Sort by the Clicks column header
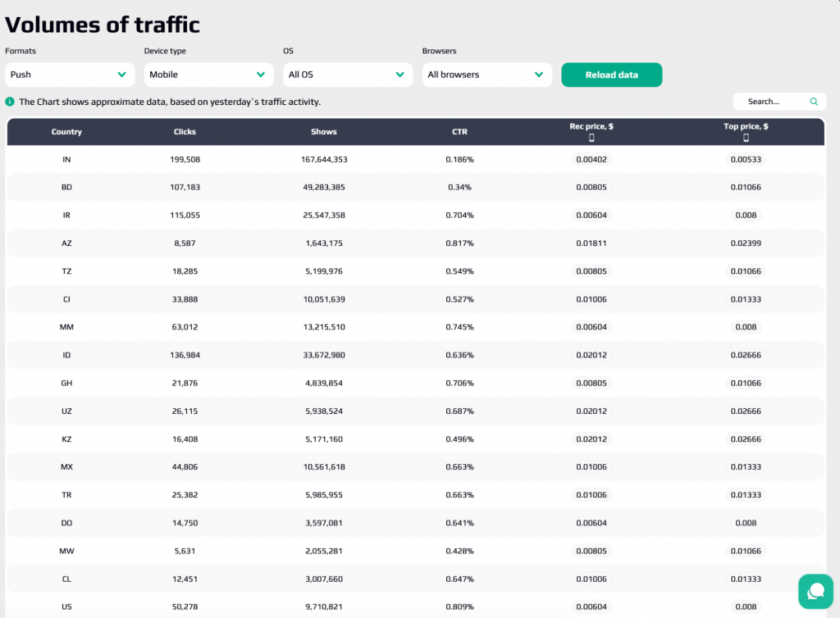The width and height of the screenshot is (840, 618). 185,132
